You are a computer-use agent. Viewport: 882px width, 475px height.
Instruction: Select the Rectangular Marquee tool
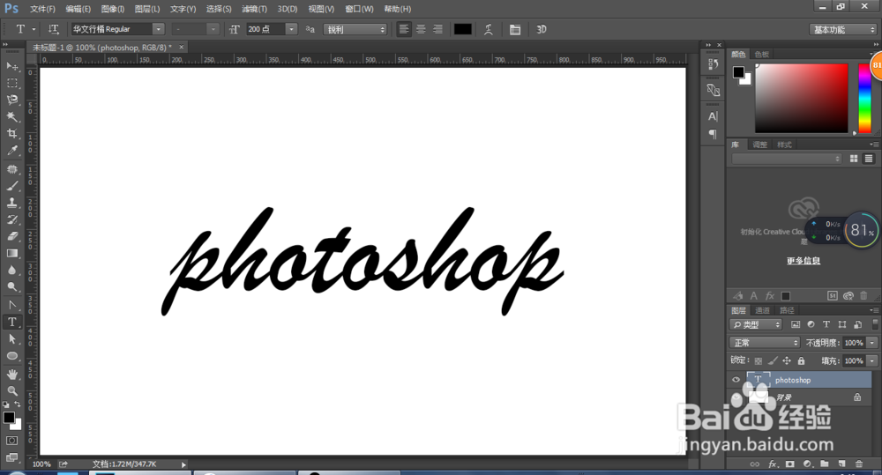[11, 83]
